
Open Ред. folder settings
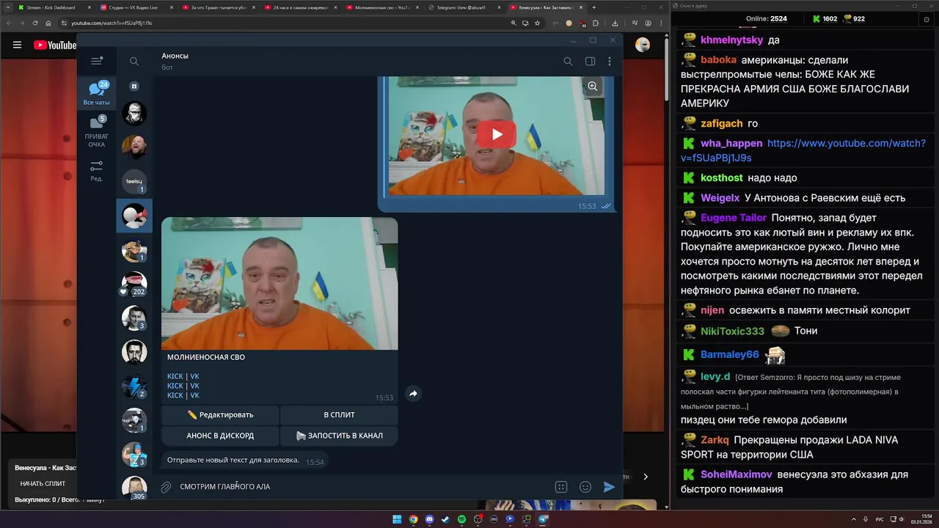pyautogui.click(x=96, y=170)
